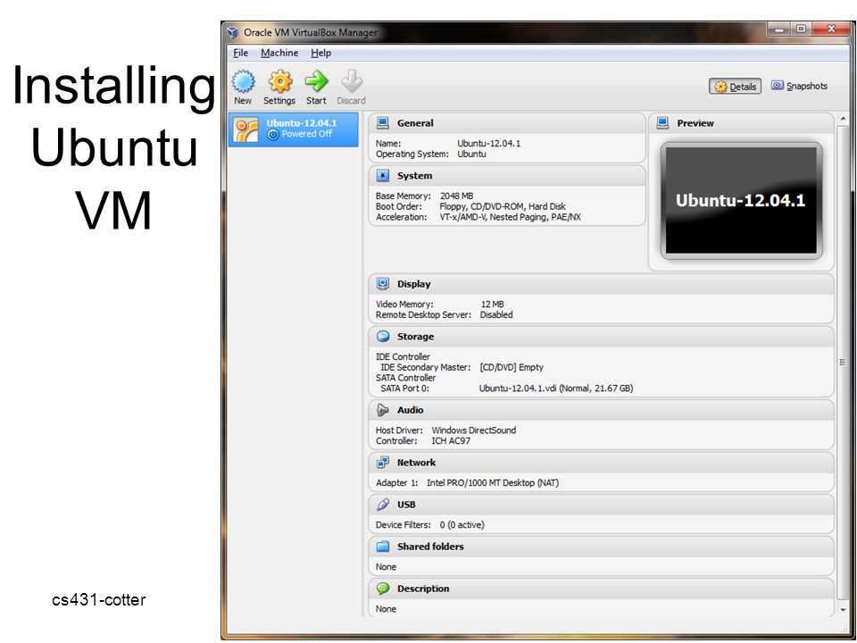Switch to the Snapshots view
The height and width of the screenshot is (643, 857).
pyautogui.click(x=799, y=86)
